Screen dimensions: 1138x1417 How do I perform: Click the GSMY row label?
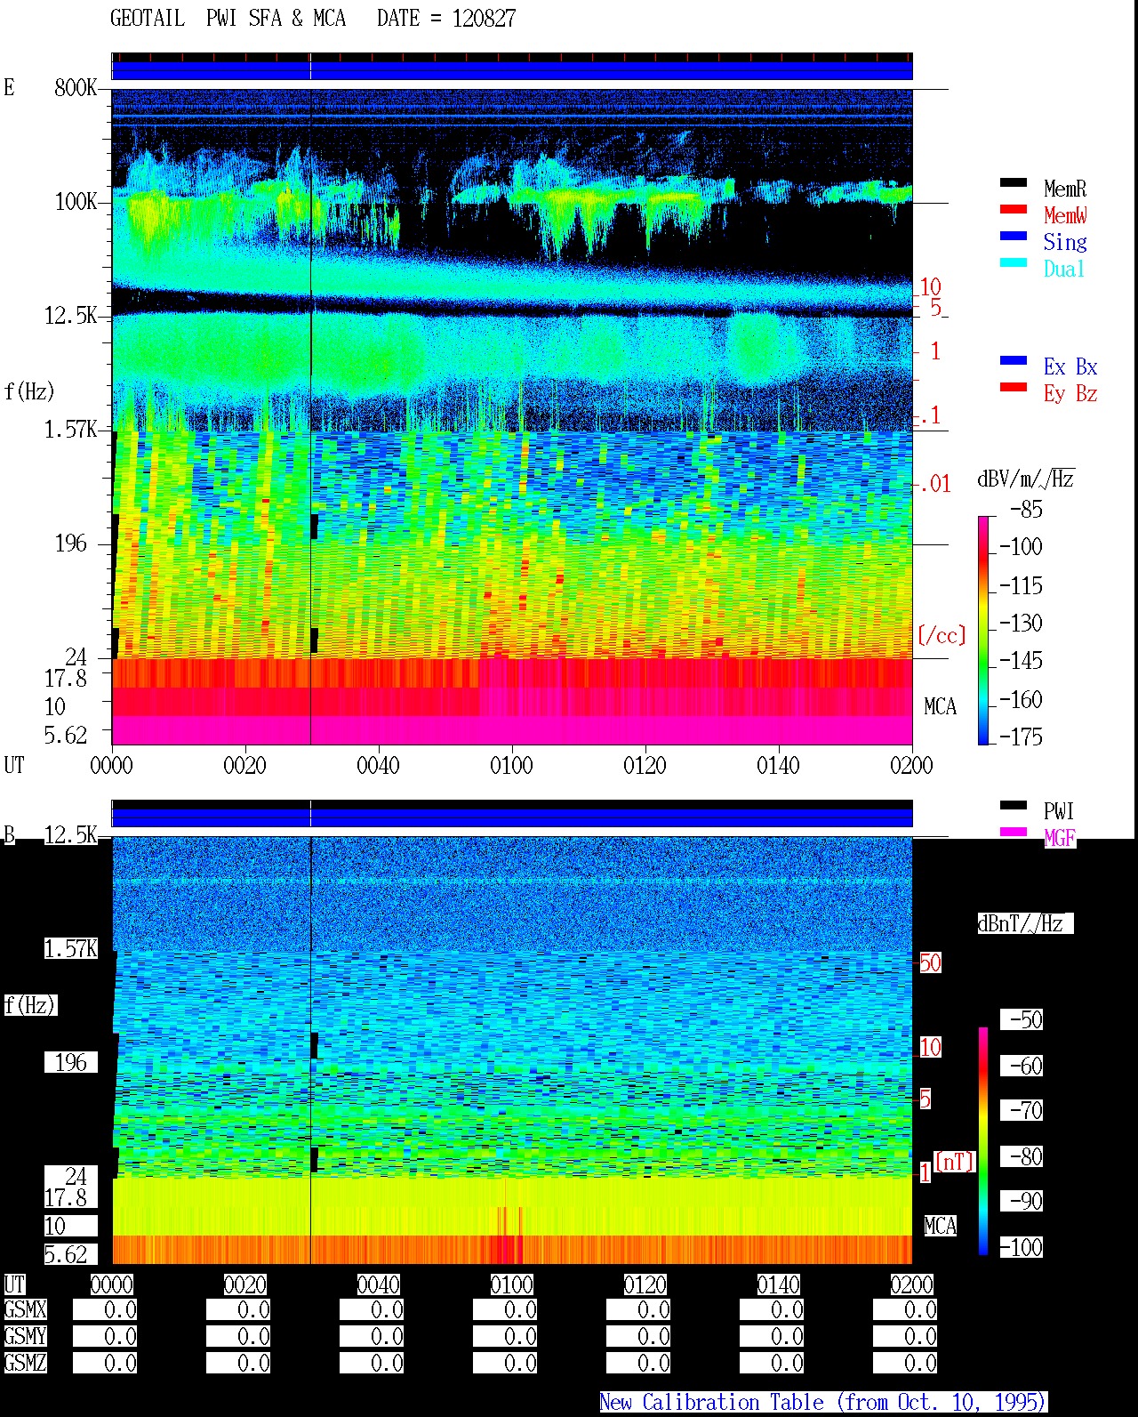tap(25, 1336)
